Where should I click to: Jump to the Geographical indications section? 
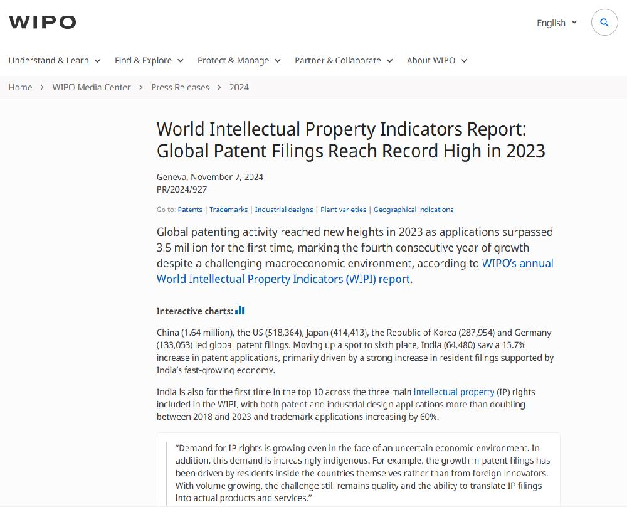413,210
